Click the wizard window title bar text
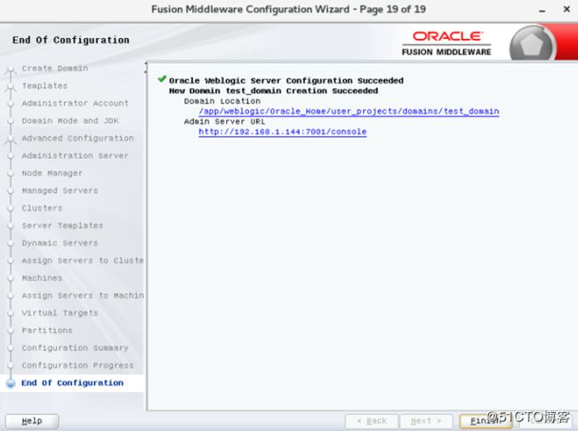The image size is (578, 431). [289, 9]
